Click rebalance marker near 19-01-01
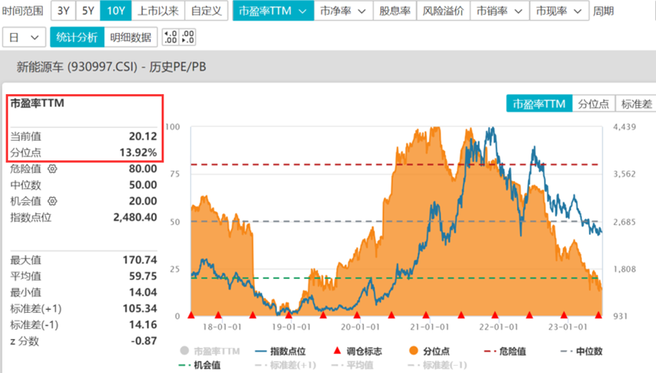 [288, 315]
